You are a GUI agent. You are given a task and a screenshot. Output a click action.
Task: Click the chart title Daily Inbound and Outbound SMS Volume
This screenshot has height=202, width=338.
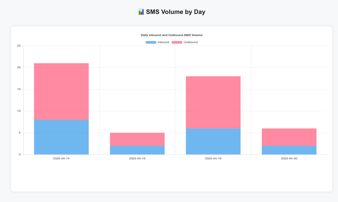pos(171,35)
